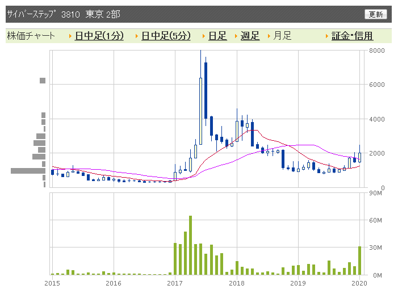Click the 60M volume axis label
The width and height of the screenshot is (398, 298).
(375, 220)
